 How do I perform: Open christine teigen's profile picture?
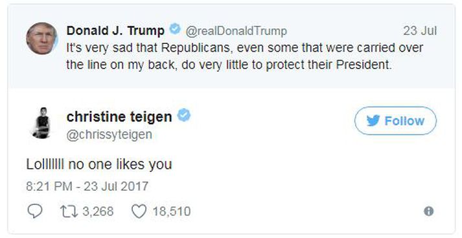click(x=41, y=123)
